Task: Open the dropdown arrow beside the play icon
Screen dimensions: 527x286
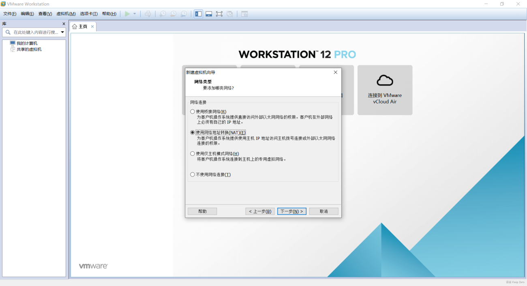Action: [x=135, y=14]
